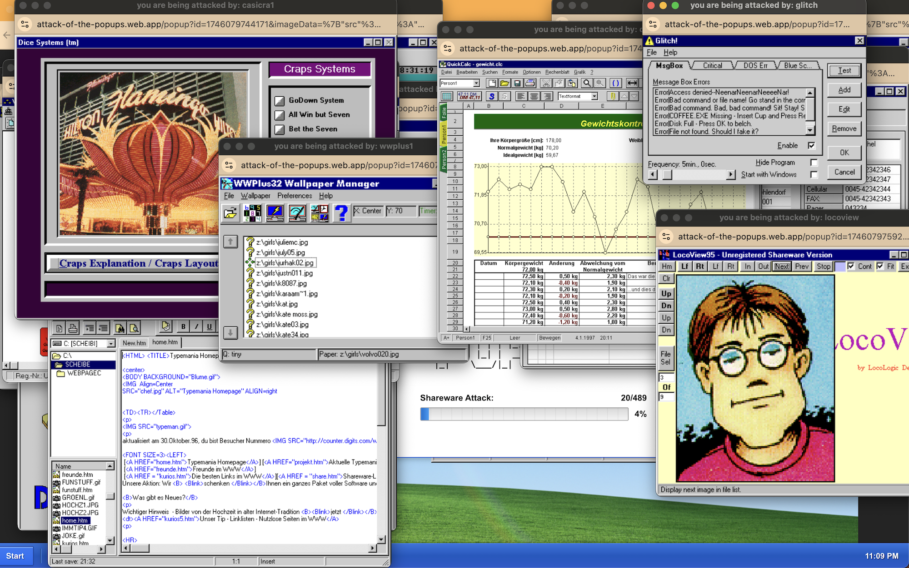The width and height of the screenshot is (909, 568).
Task: Click the New document icon in QuickCalc
Action: pos(491,83)
